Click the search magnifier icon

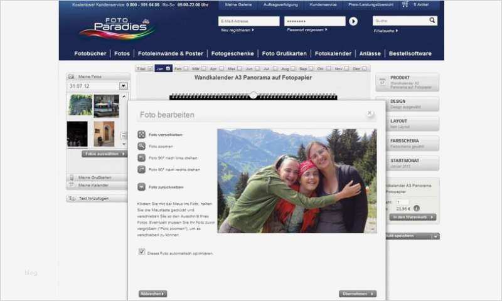point(432,21)
